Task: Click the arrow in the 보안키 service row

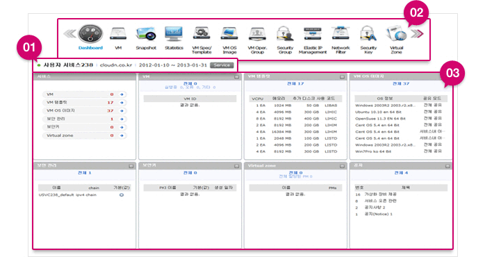Action: tap(122, 127)
